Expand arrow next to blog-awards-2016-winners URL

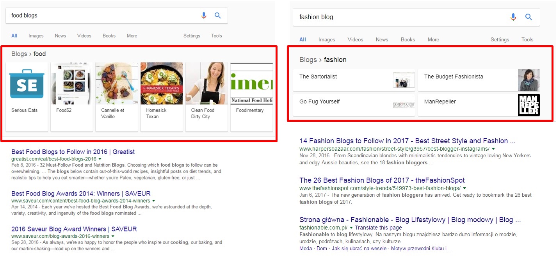[113, 237]
